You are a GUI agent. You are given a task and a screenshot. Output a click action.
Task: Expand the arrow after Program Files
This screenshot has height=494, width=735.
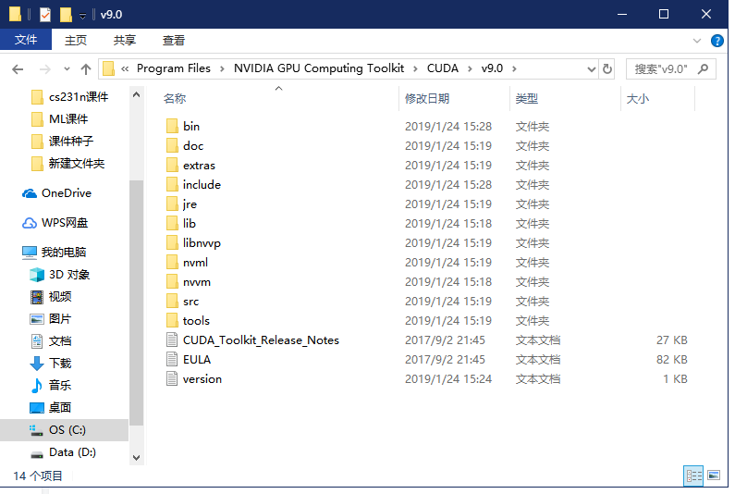pyautogui.click(x=222, y=69)
